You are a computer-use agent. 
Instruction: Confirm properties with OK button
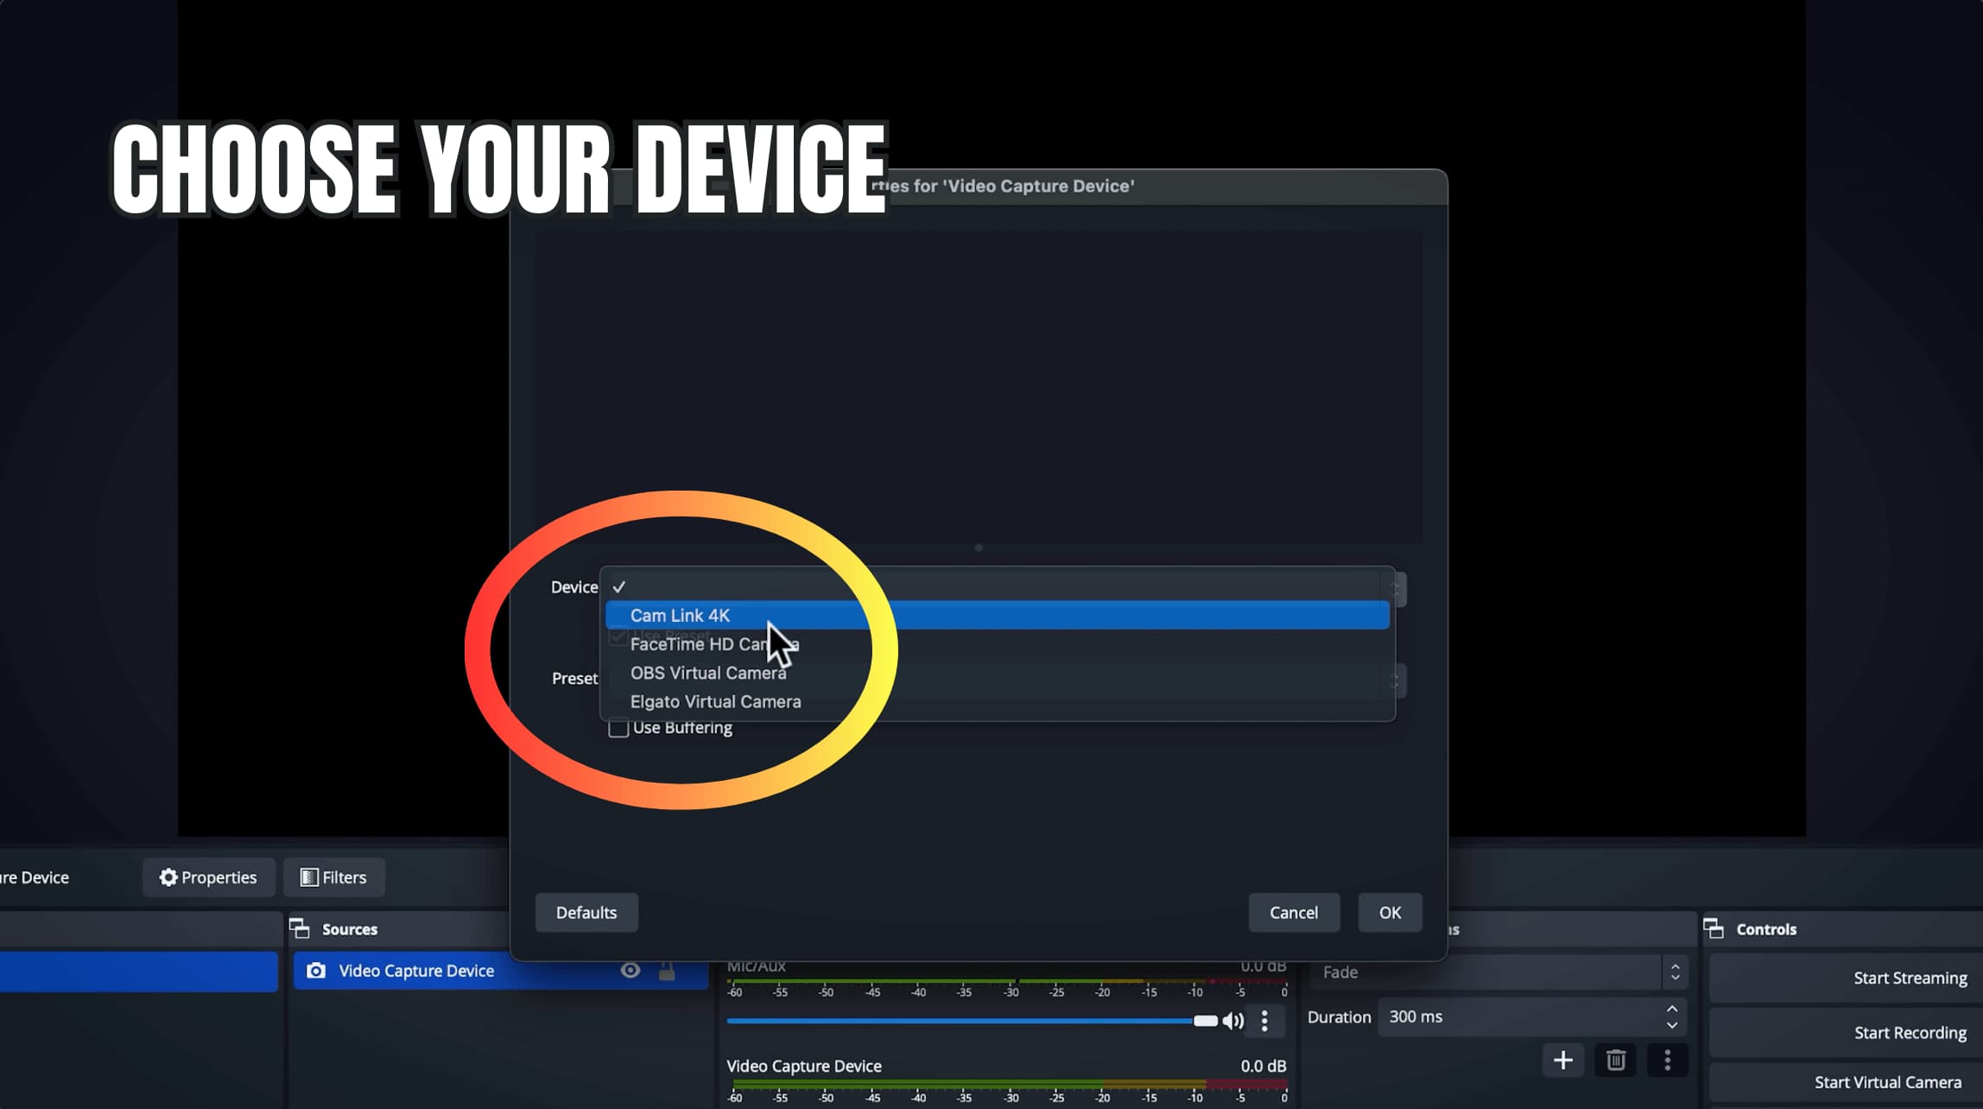(1390, 912)
